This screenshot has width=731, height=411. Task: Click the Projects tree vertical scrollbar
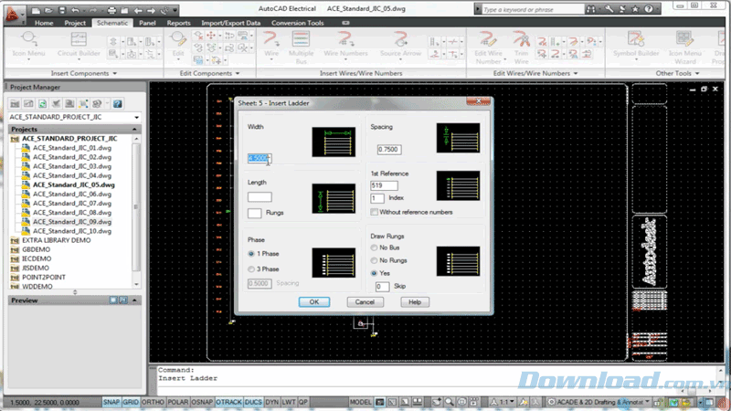pos(136,207)
